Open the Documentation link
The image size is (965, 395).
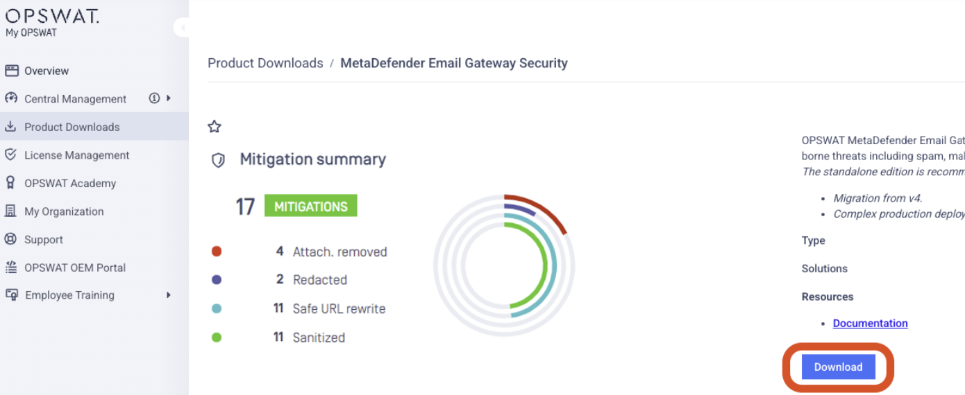coord(870,324)
